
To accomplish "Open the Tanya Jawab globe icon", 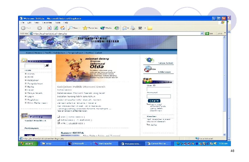I will point(149,60).
